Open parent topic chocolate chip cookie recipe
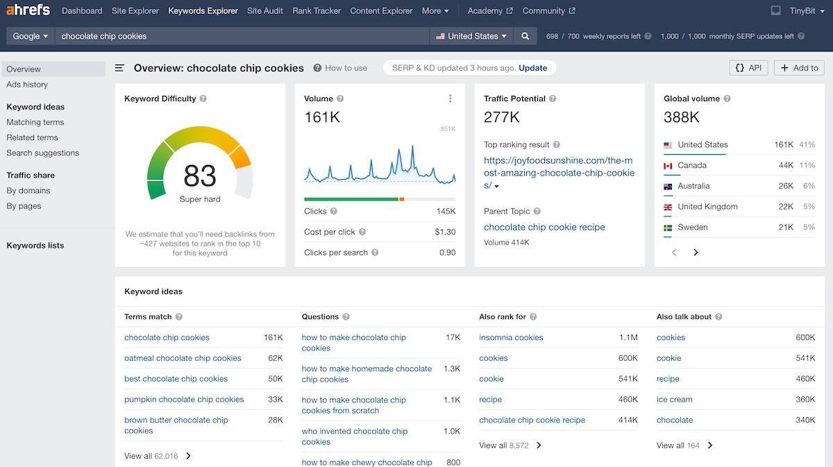Screen dimensions: 833x467 pos(544,227)
